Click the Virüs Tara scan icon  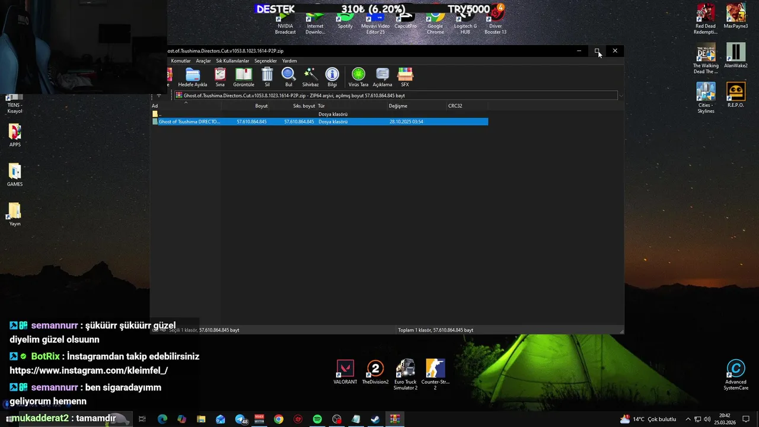358,77
